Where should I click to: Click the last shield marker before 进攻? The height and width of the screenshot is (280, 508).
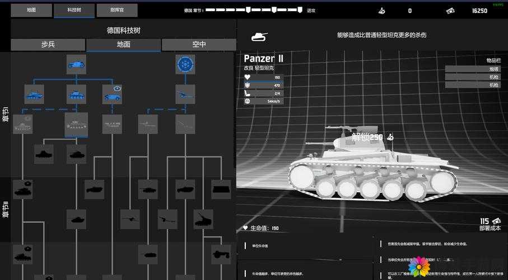(300, 10)
